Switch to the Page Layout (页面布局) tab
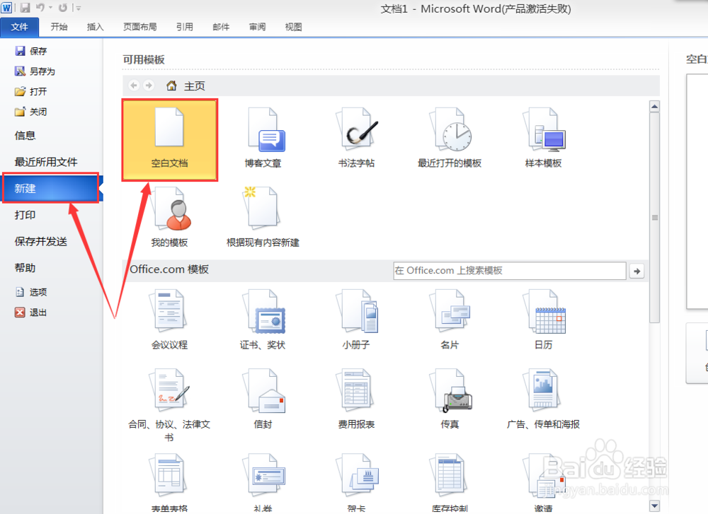The height and width of the screenshot is (514, 708). [x=140, y=27]
